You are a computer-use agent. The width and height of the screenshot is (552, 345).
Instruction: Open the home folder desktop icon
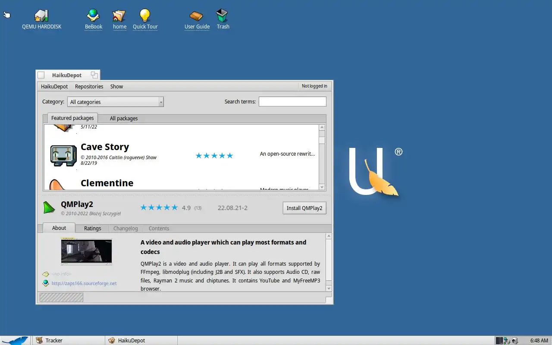point(119,16)
